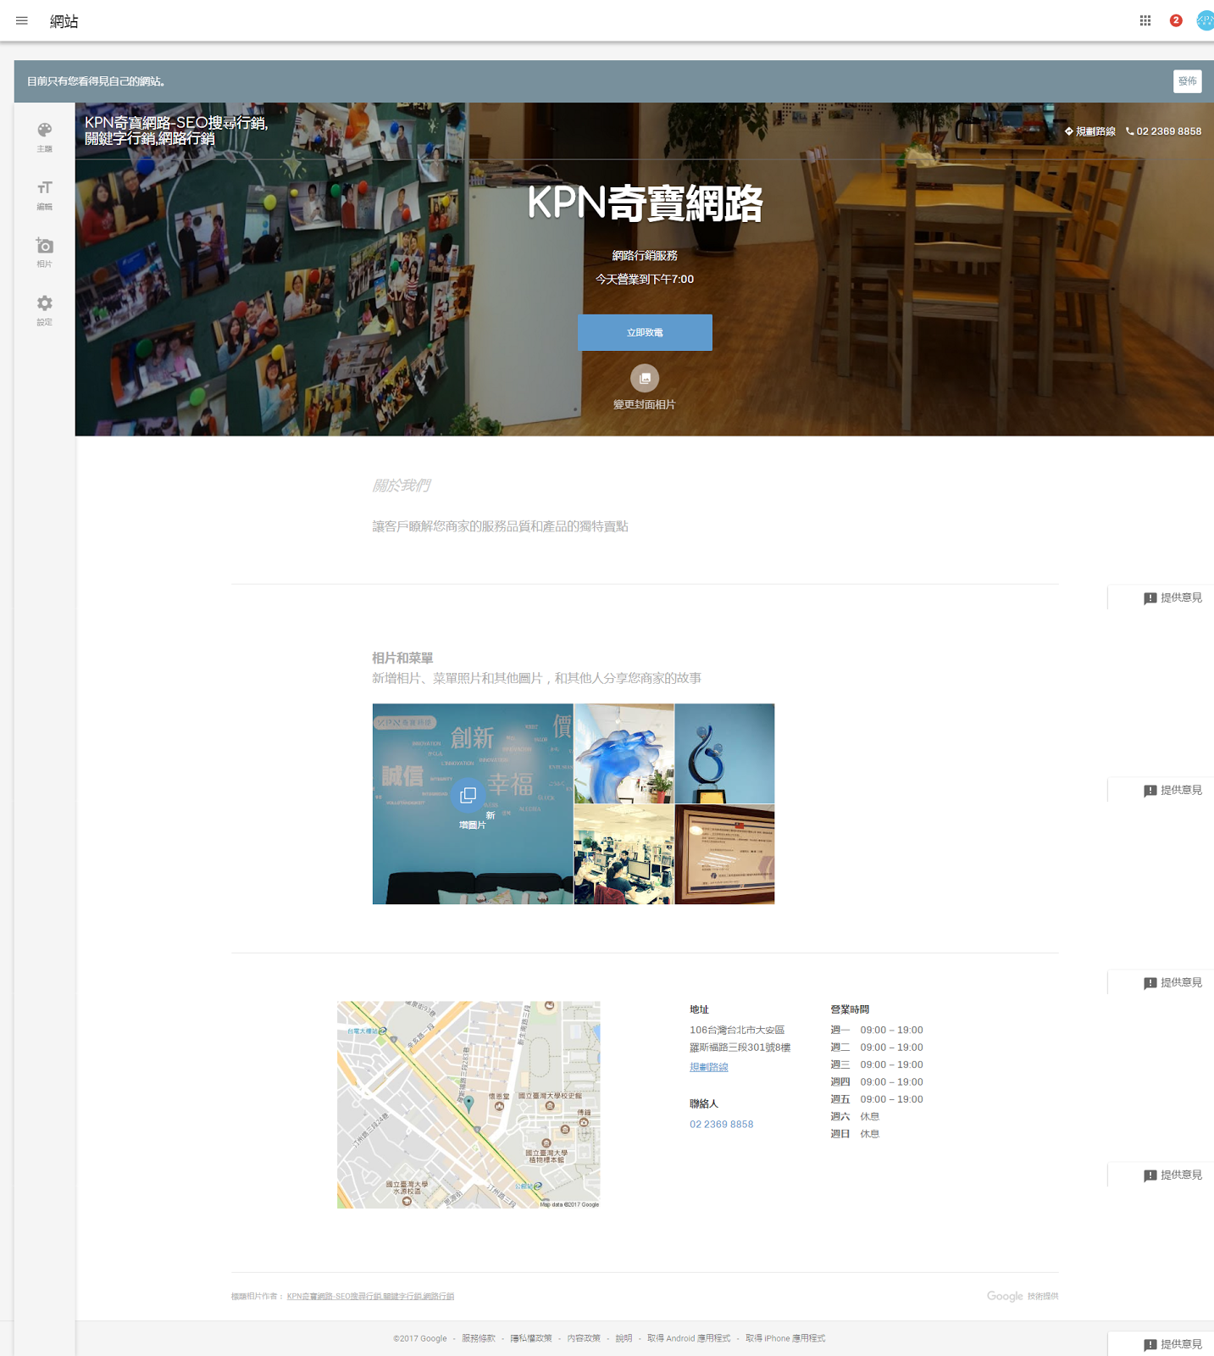Click the 週日 休息 hours row
The width and height of the screenshot is (1214, 1356).
pos(855,1134)
